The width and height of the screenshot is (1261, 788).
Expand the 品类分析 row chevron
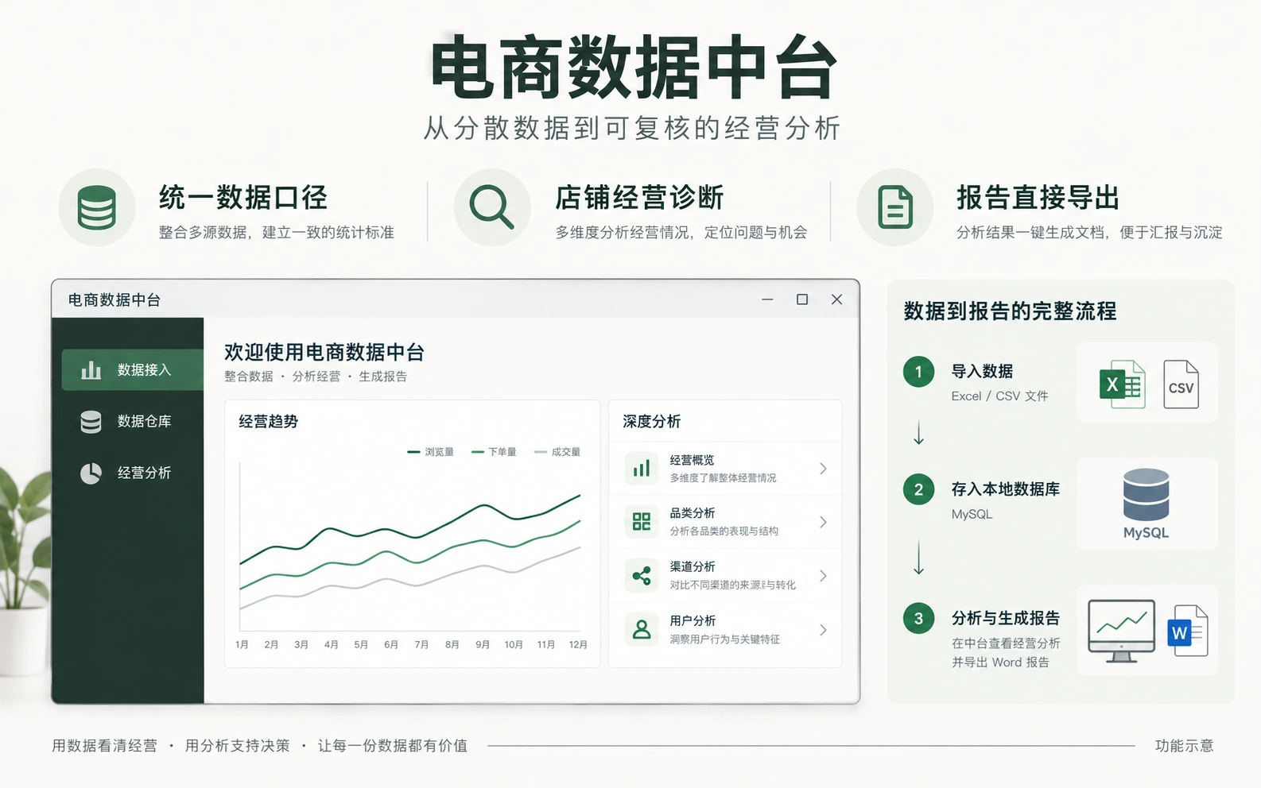point(823,522)
